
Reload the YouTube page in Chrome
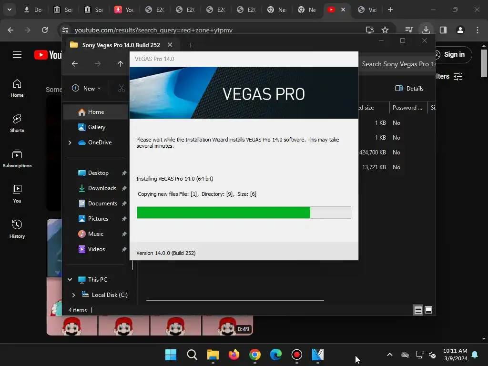coord(45,30)
